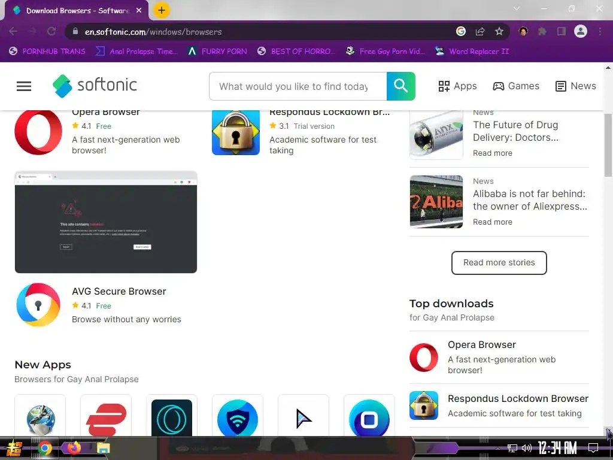Screen dimensions: 613x460
Task: Open the Alibaba news thumbnail image
Action: pos(436,201)
